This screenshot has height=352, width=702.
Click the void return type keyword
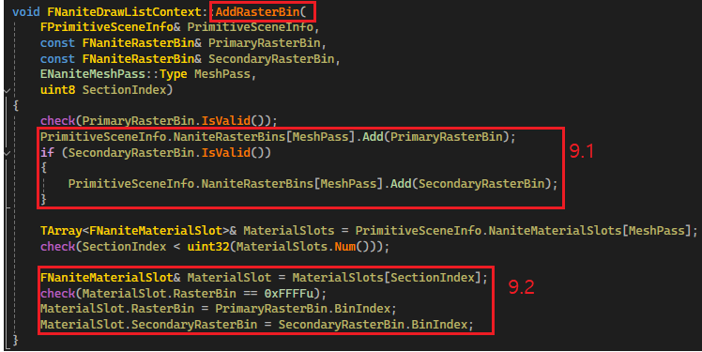pos(26,11)
